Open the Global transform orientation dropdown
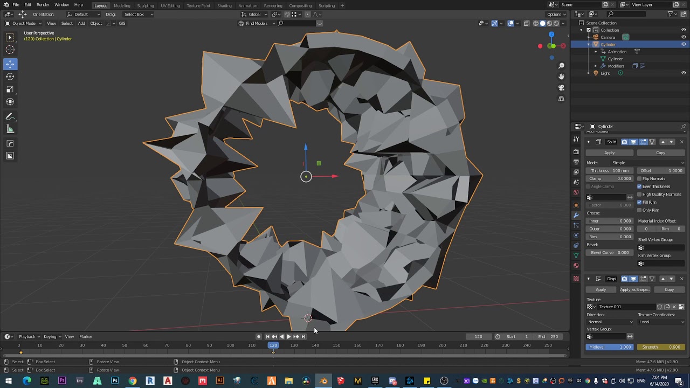This screenshot has width=690, height=388. pyautogui.click(x=254, y=15)
